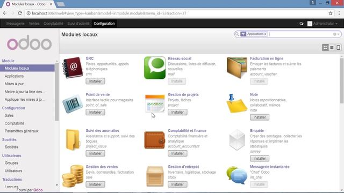The image size is (344, 193).
Task: Open the Comptabilité top menu
Action: [x=53, y=24]
